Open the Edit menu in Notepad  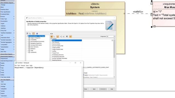pos(19,66)
